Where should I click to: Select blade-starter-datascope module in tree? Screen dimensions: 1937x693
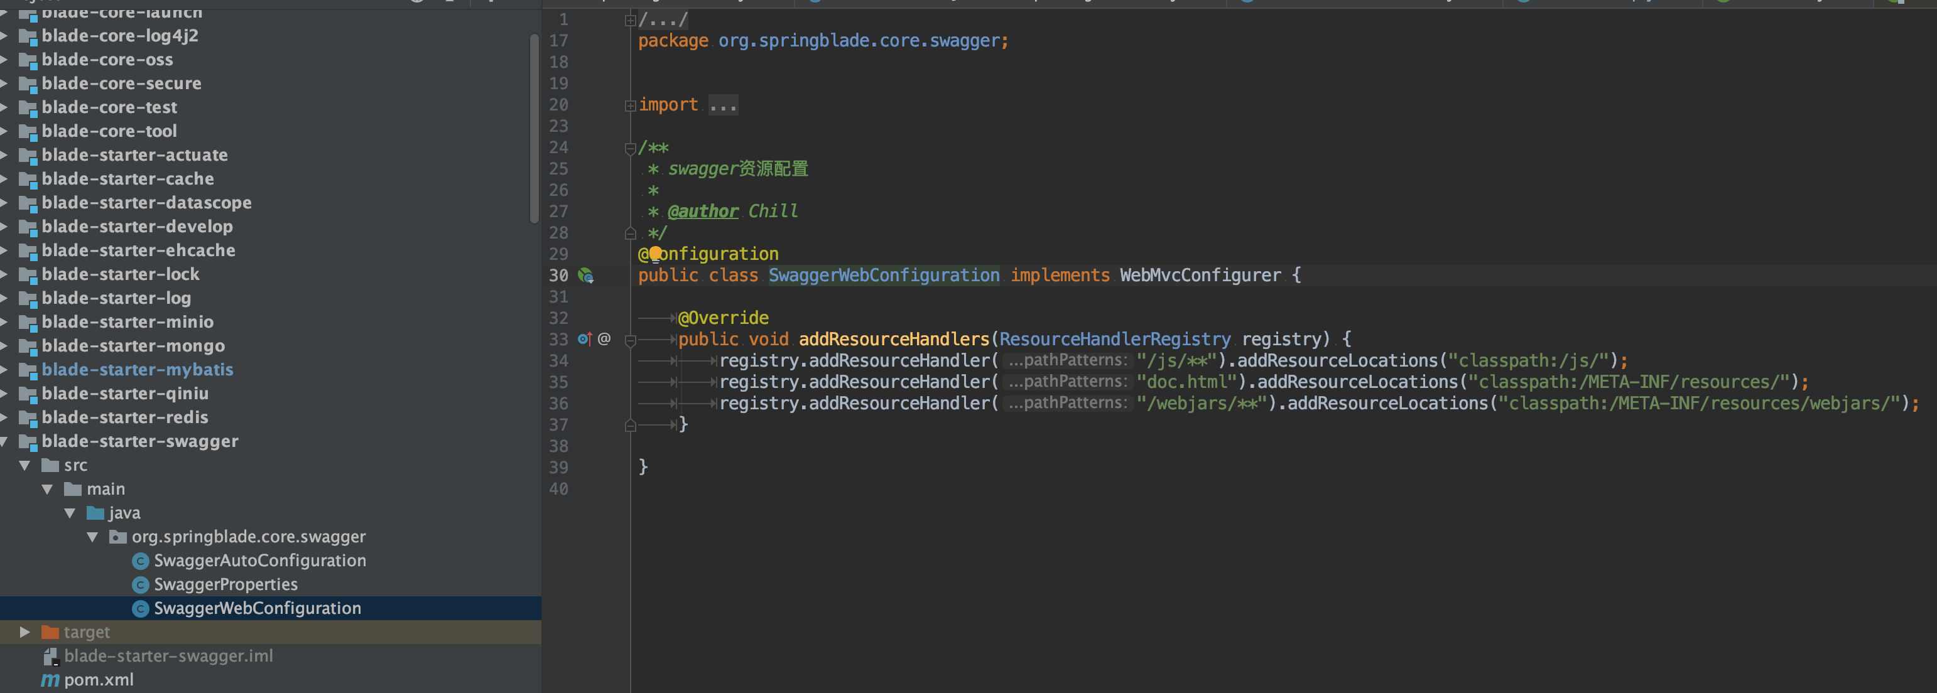(146, 203)
